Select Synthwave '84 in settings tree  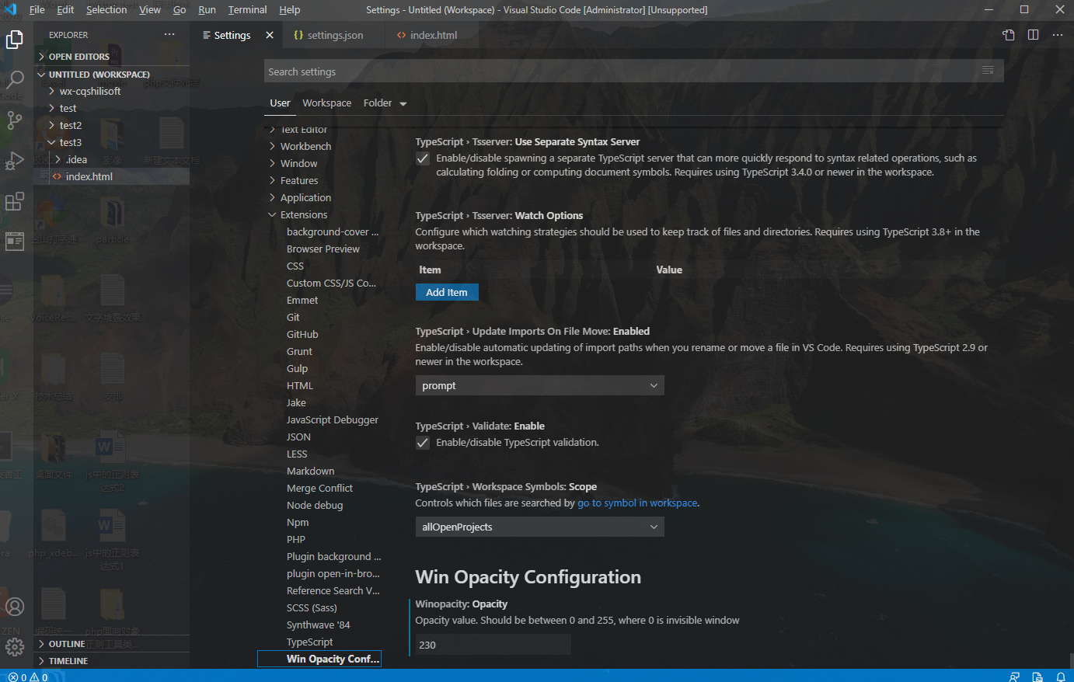[x=319, y=625]
